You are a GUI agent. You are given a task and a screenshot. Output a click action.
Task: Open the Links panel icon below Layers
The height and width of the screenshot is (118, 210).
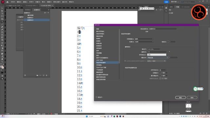coord(166,11)
